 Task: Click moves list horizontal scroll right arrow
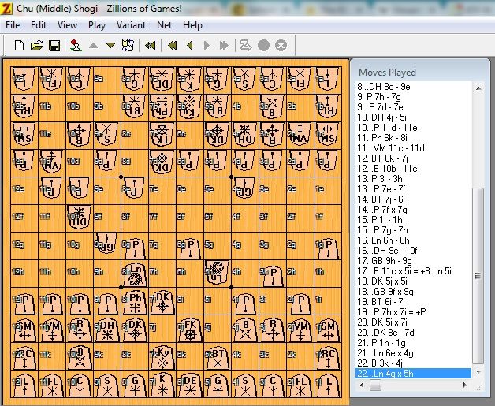(464, 385)
